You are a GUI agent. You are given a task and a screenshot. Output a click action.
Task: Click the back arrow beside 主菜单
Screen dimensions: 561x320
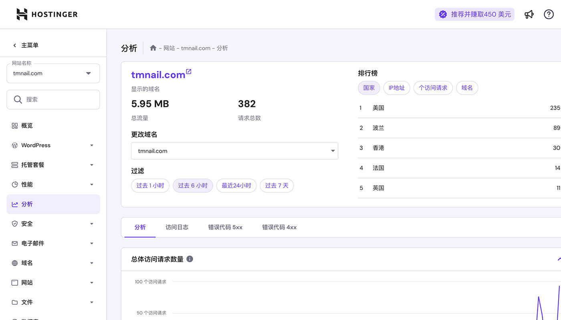tap(15, 46)
